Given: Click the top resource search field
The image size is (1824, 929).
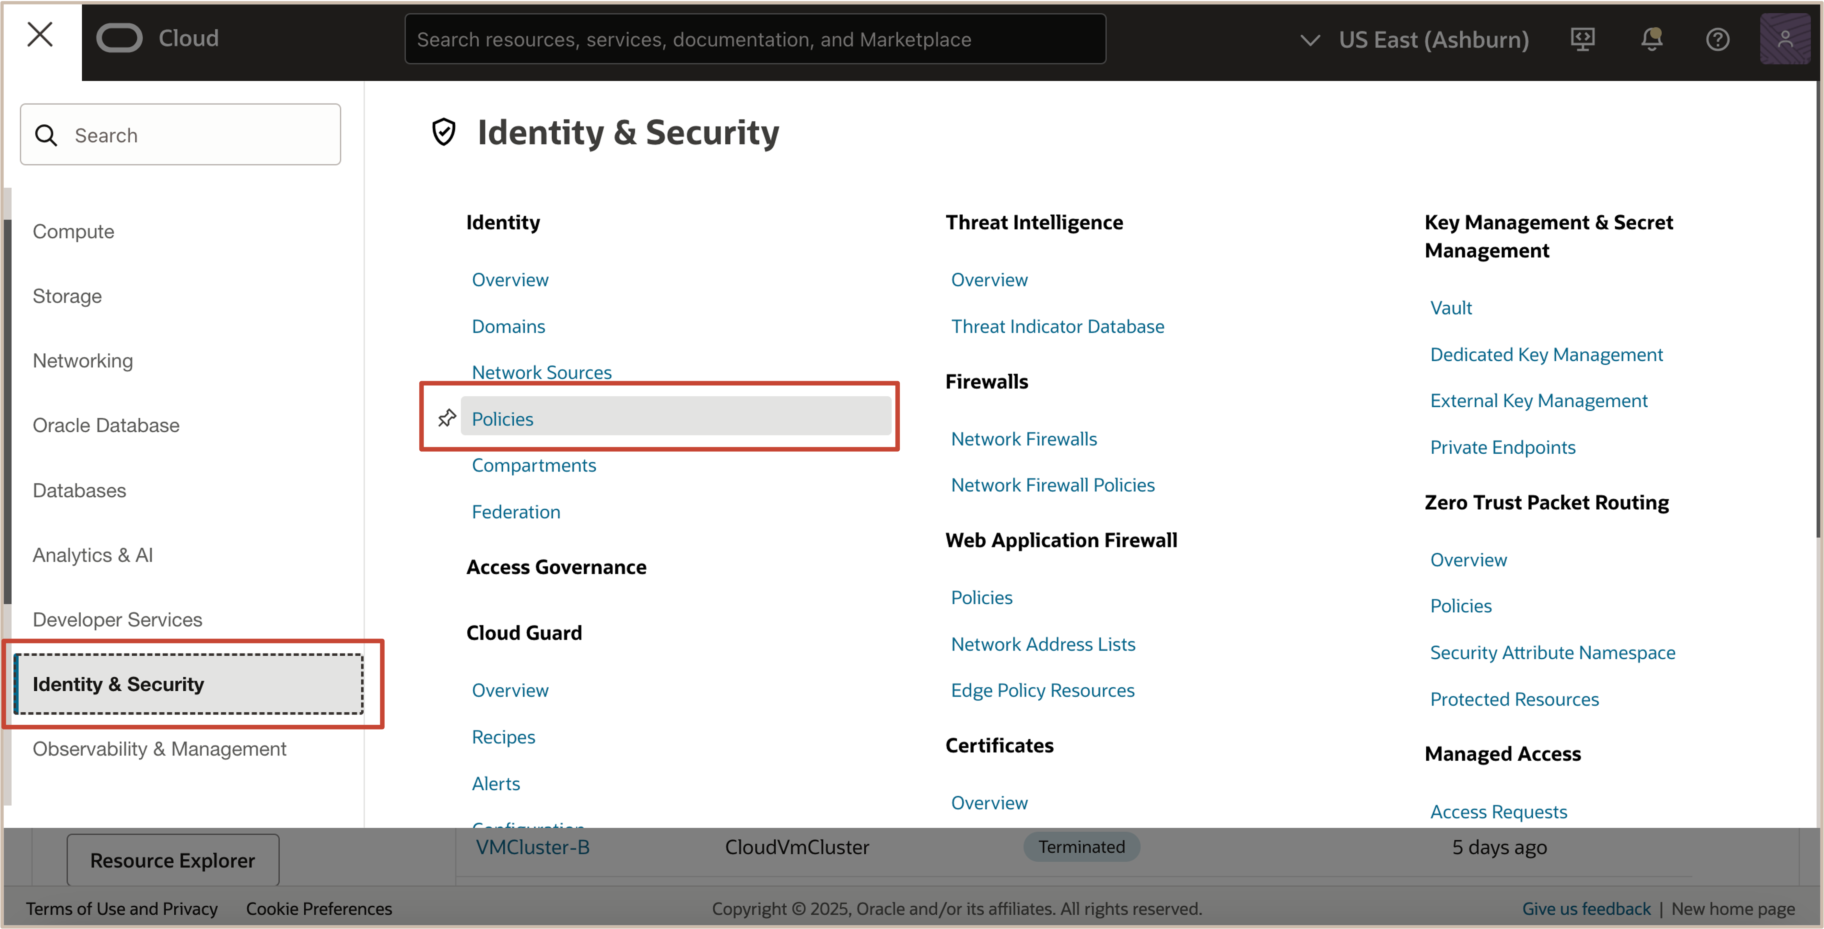Looking at the screenshot, I should 755,40.
